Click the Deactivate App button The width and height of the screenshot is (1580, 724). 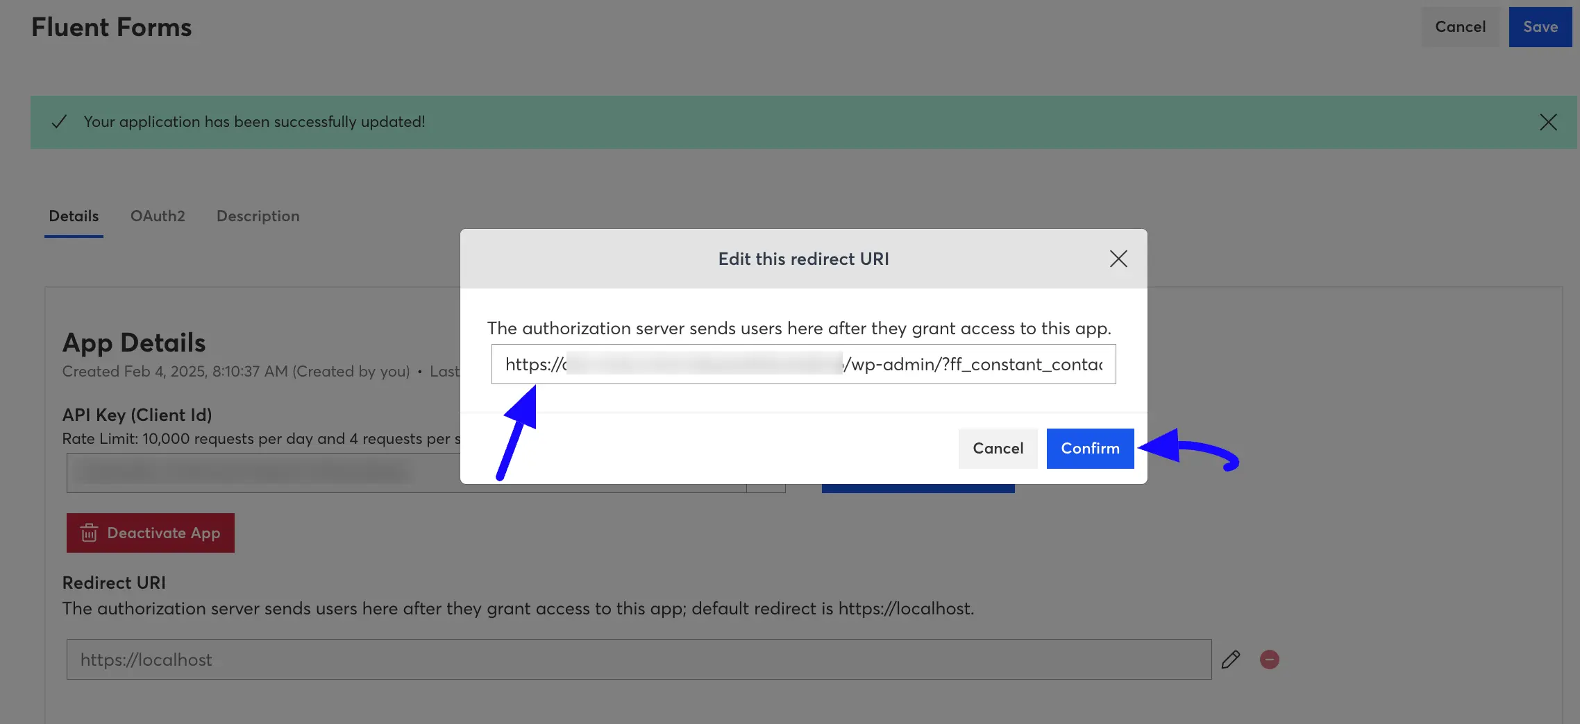[150, 533]
